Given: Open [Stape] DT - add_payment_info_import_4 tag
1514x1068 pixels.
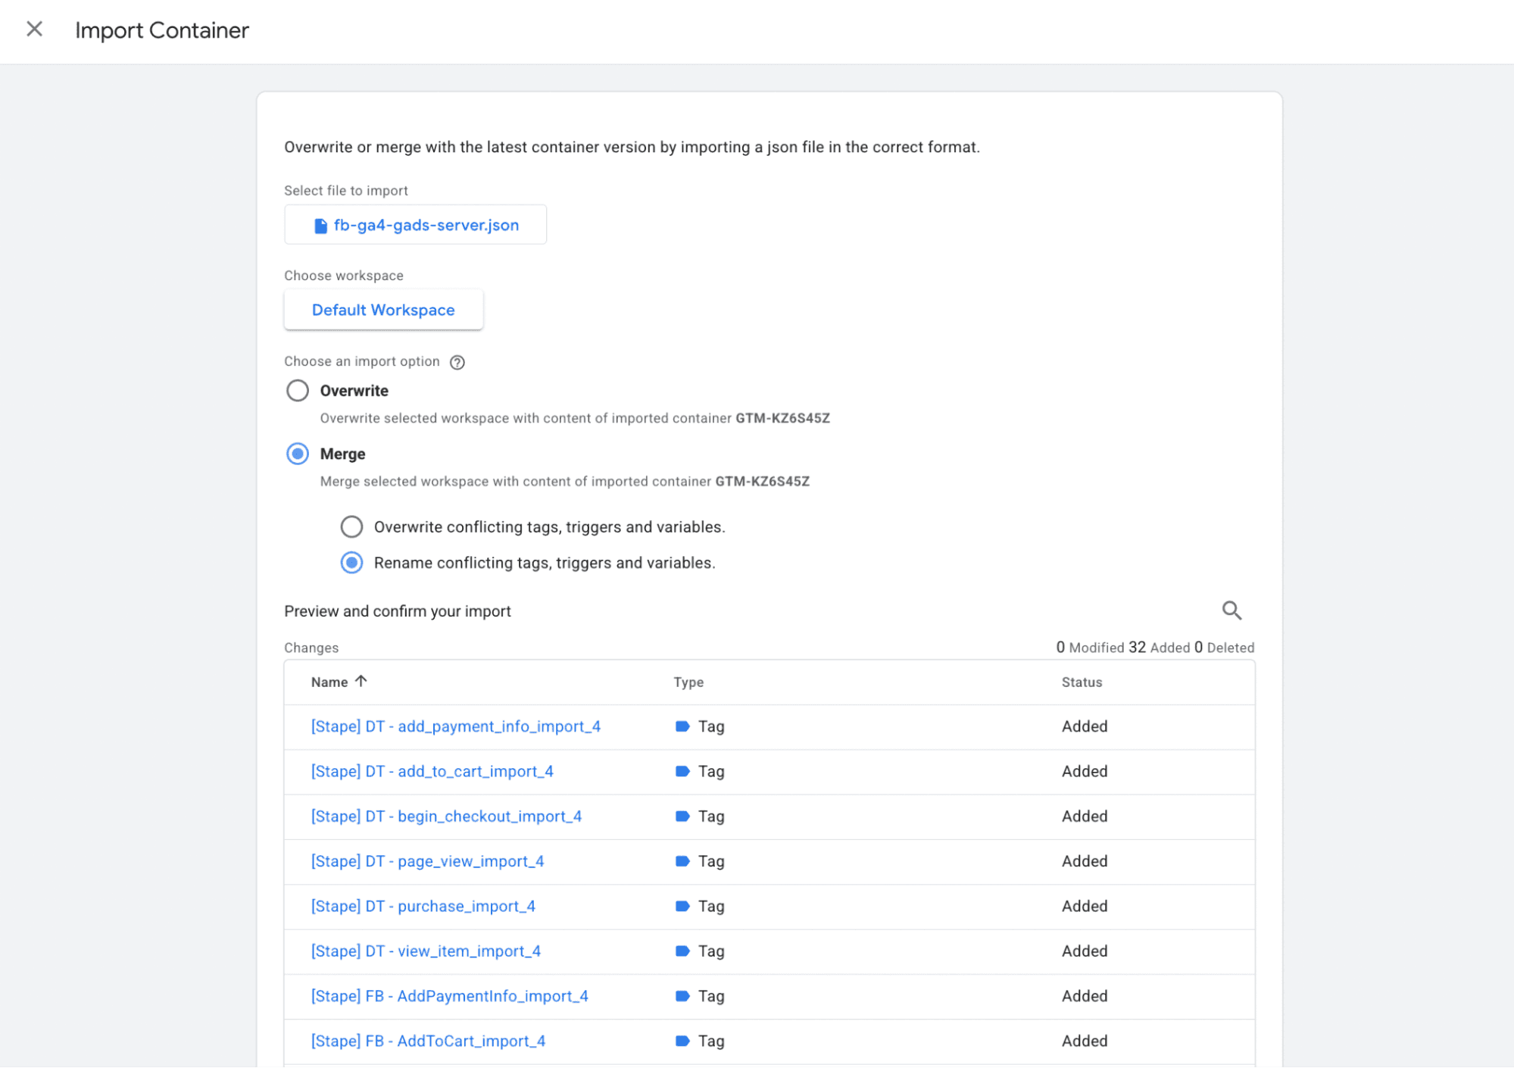Looking at the screenshot, I should click(x=456, y=726).
